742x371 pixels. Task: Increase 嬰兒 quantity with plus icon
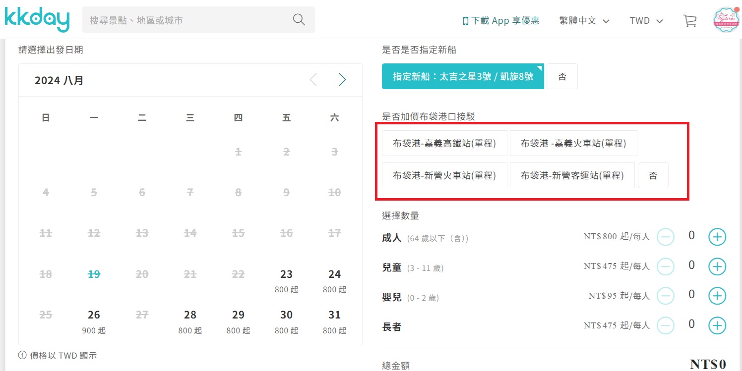pyautogui.click(x=717, y=295)
